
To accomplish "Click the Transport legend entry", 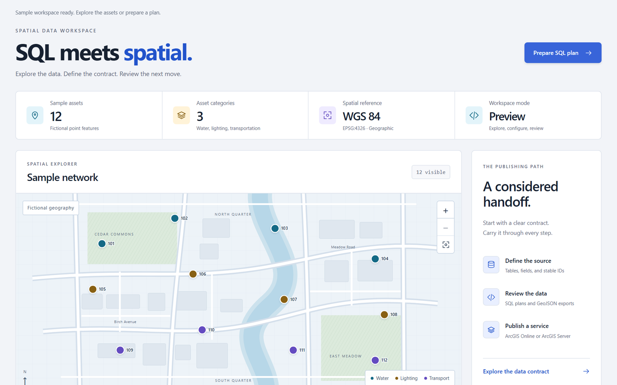I will pos(437,378).
